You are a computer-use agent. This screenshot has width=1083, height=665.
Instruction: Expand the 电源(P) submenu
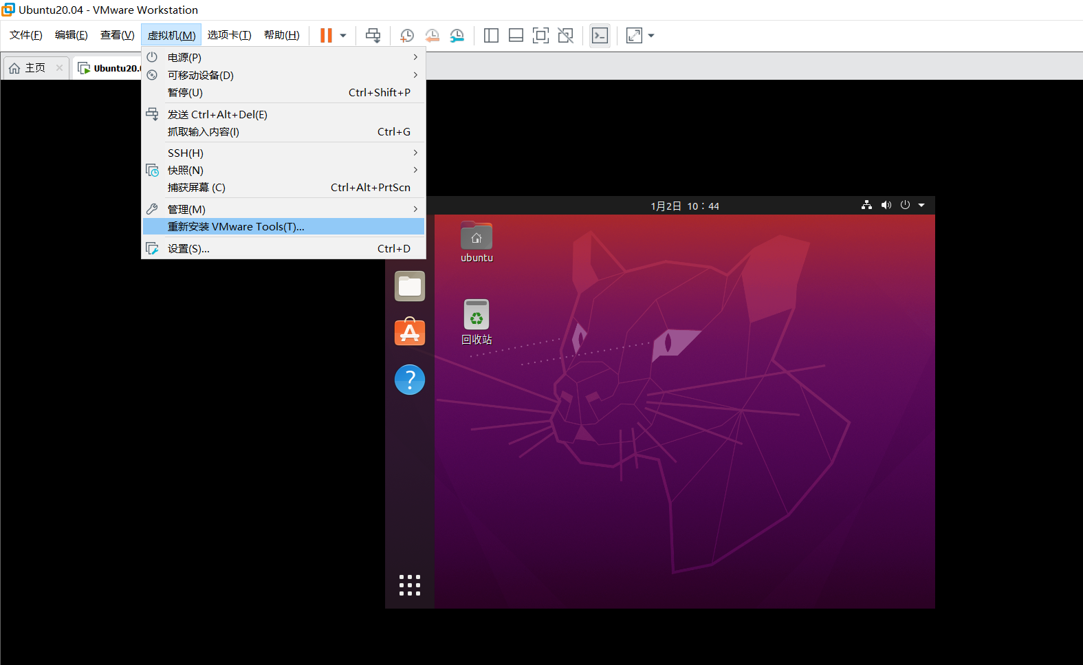tap(283, 57)
